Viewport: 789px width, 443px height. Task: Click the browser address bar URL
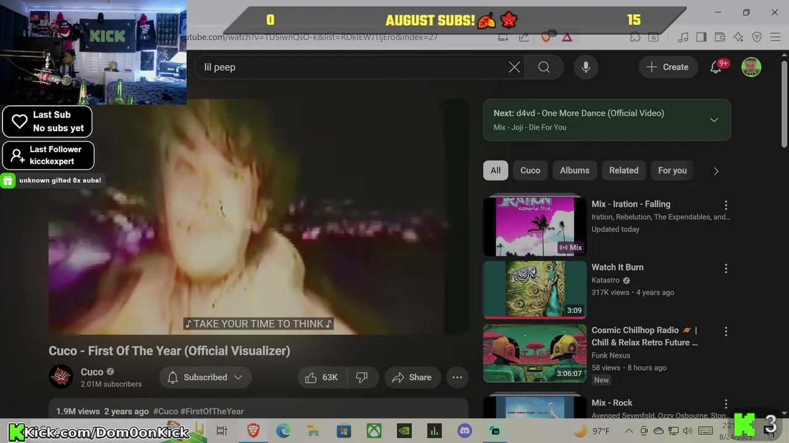tap(311, 37)
